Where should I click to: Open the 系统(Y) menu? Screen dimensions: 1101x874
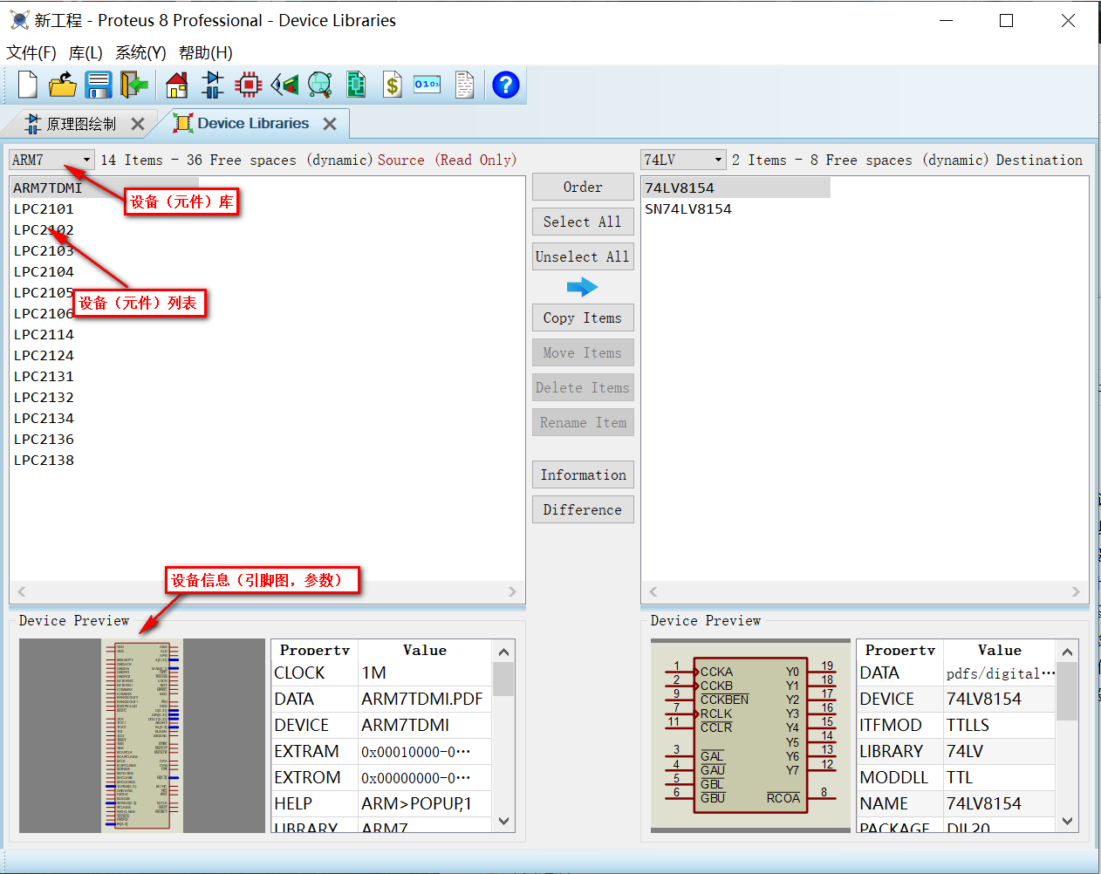point(140,52)
